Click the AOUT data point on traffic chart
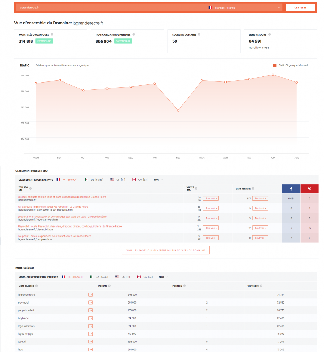The height and width of the screenshot is (352, 324). click(x=36, y=83)
